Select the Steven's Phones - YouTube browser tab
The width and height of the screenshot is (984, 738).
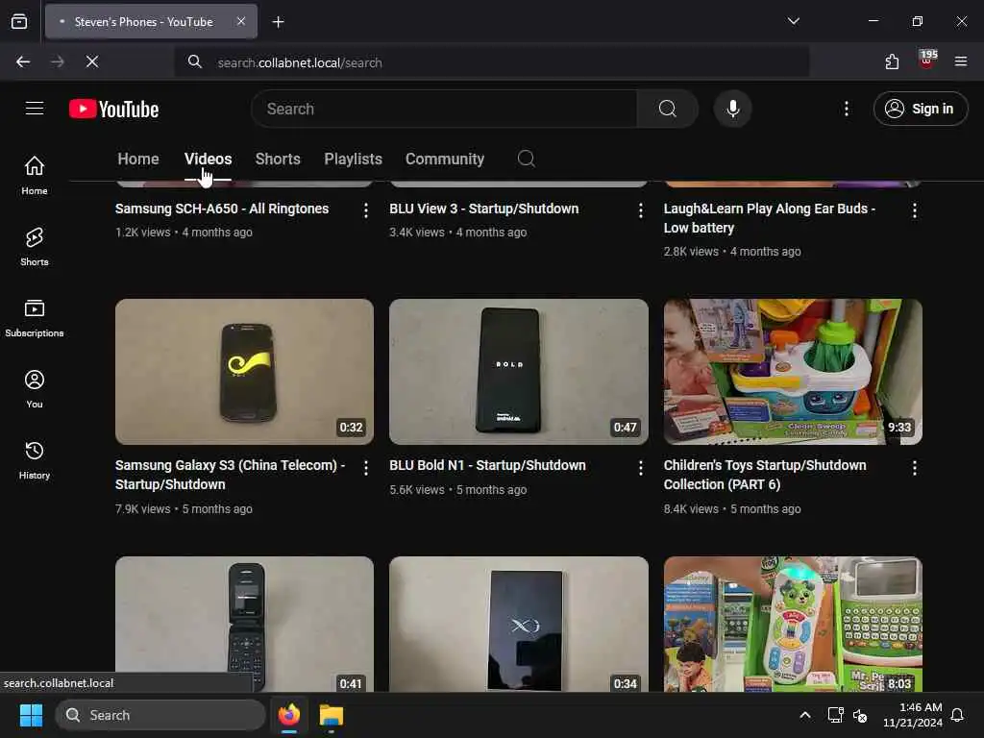pyautogui.click(x=151, y=21)
